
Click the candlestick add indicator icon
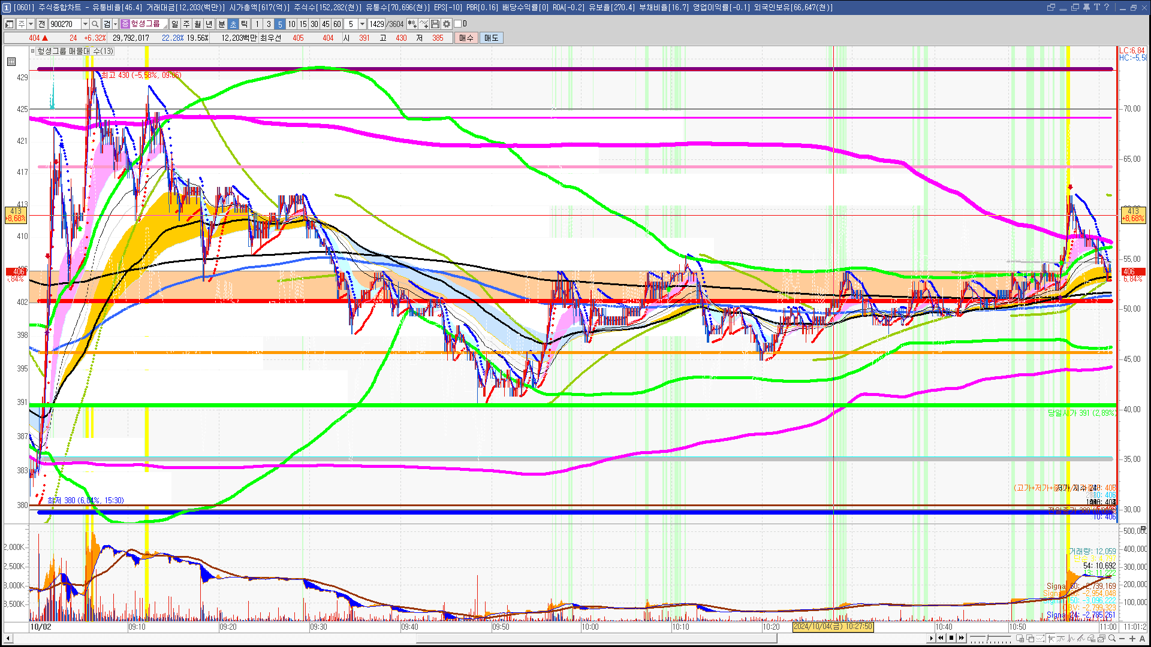tap(412, 24)
